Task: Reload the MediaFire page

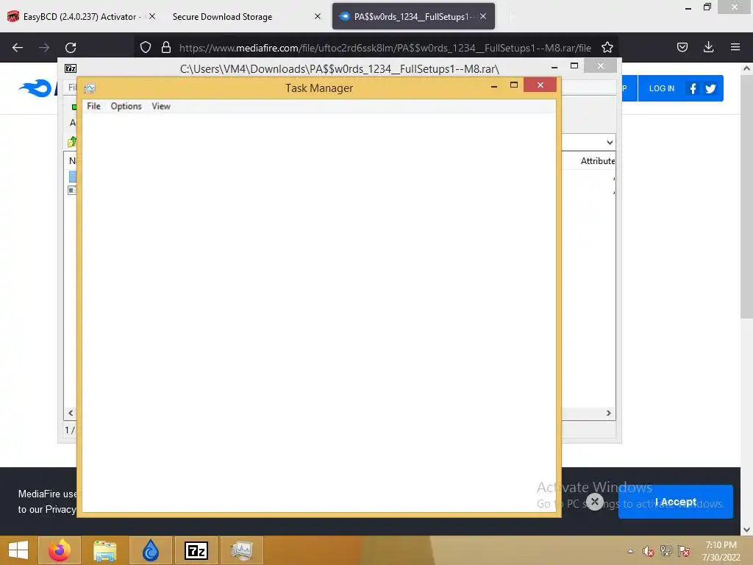Action: point(71,48)
